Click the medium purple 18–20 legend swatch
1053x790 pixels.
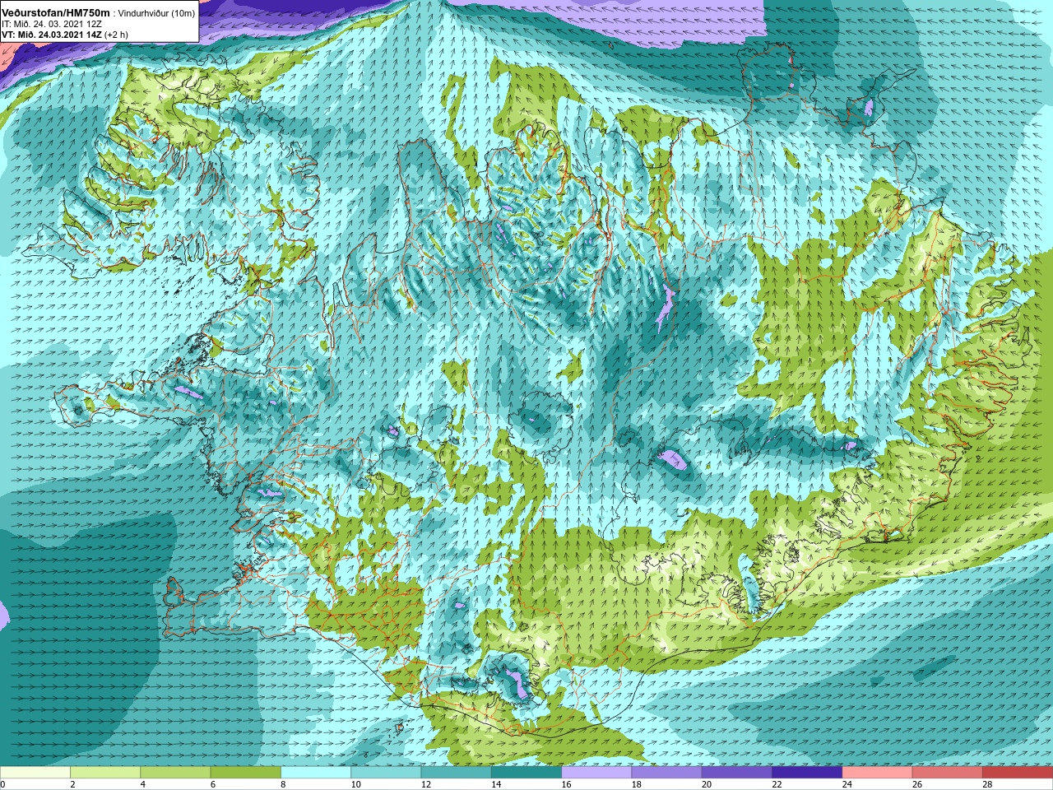pyautogui.click(x=667, y=773)
